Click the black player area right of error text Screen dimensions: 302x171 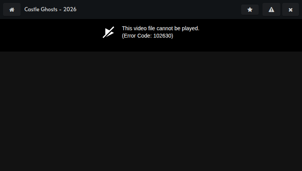tap(251, 35)
